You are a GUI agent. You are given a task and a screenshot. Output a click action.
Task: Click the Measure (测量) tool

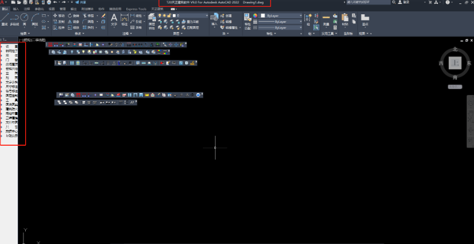pyautogui.click(x=326, y=19)
